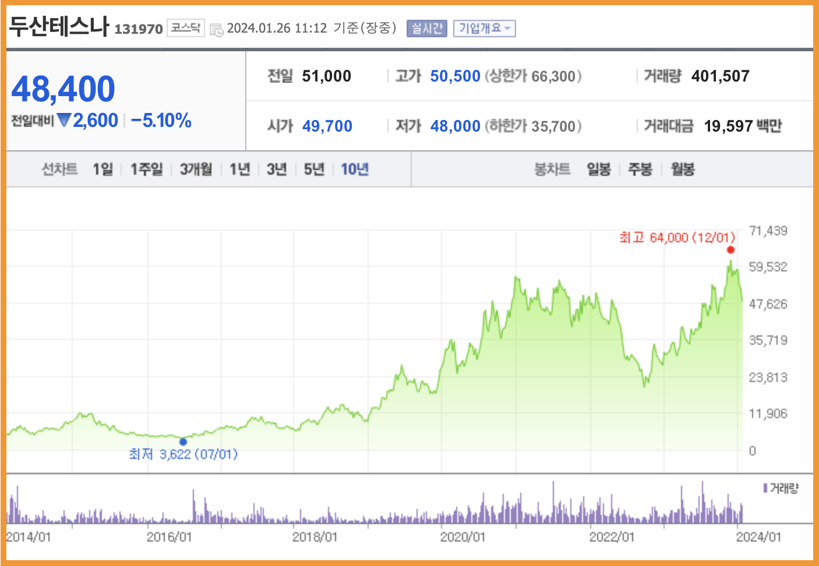This screenshot has width=819, height=566.
Task: Click the 2018/01 axis label
Action: click(x=315, y=536)
